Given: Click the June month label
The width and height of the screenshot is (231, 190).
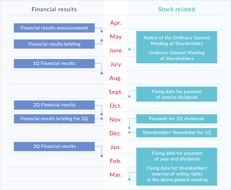Looking at the screenshot, I should click(x=115, y=51).
